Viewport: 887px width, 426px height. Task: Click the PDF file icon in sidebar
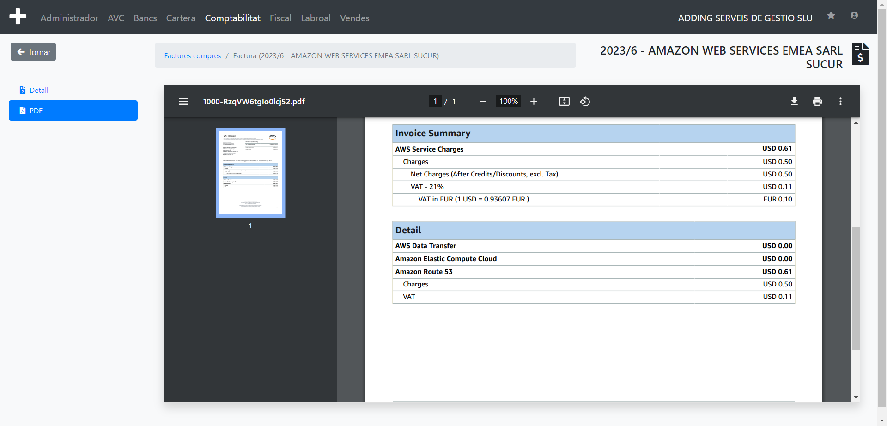tap(23, 110)
